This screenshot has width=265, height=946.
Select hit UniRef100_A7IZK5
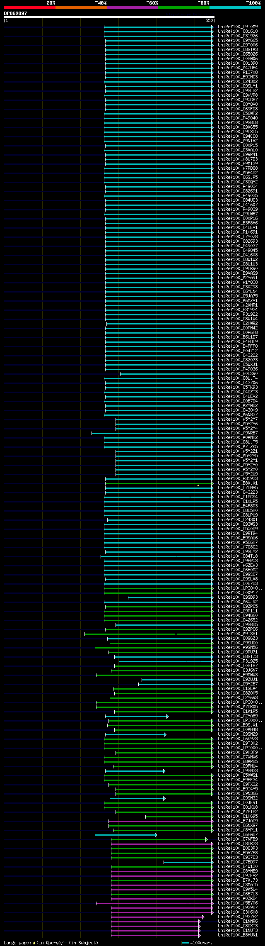238,447
